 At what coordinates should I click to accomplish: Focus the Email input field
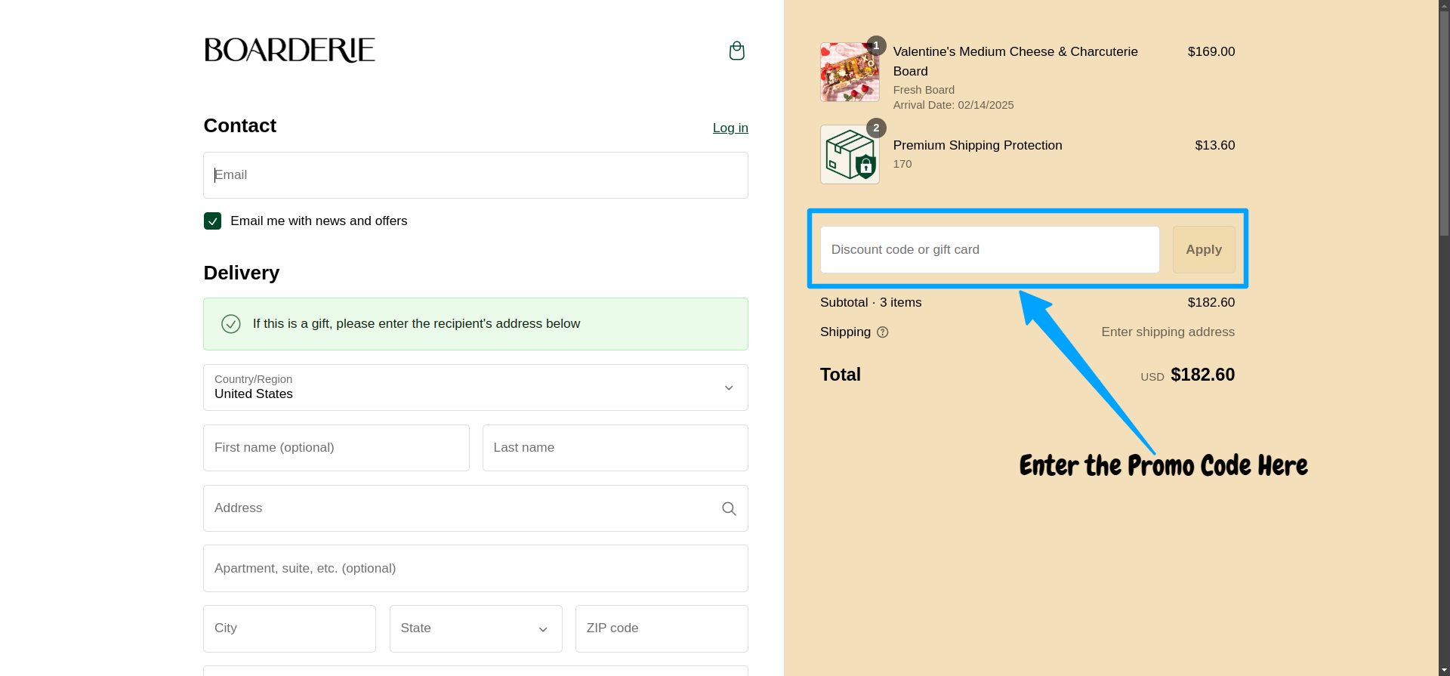coord(476,175)
